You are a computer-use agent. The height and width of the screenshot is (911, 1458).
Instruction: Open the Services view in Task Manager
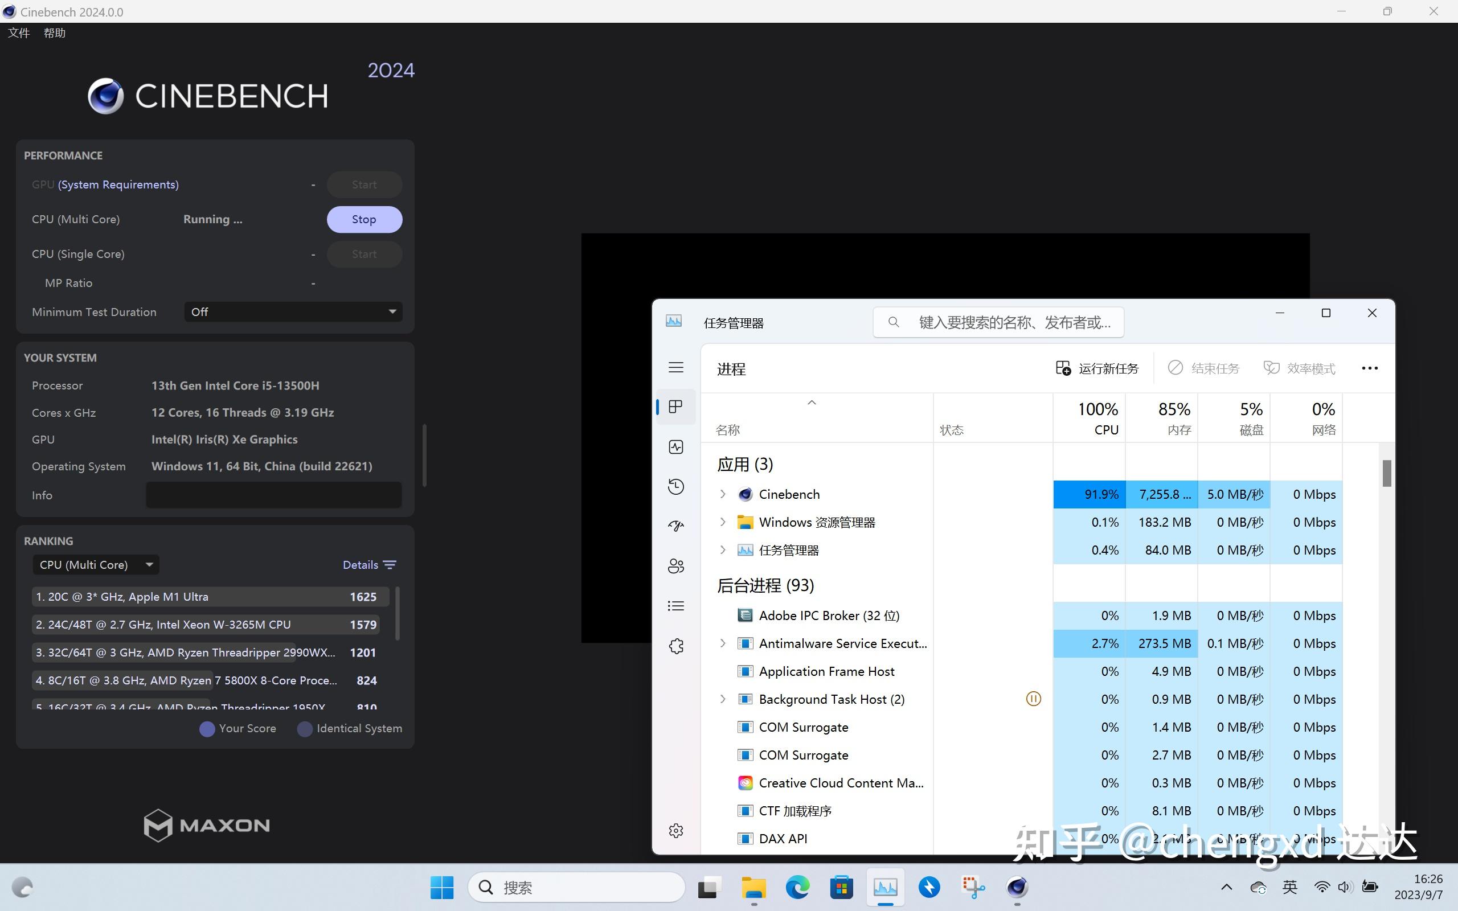676,645
